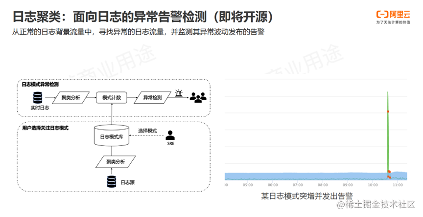Click the 阿里云 logo

[393, 15]
